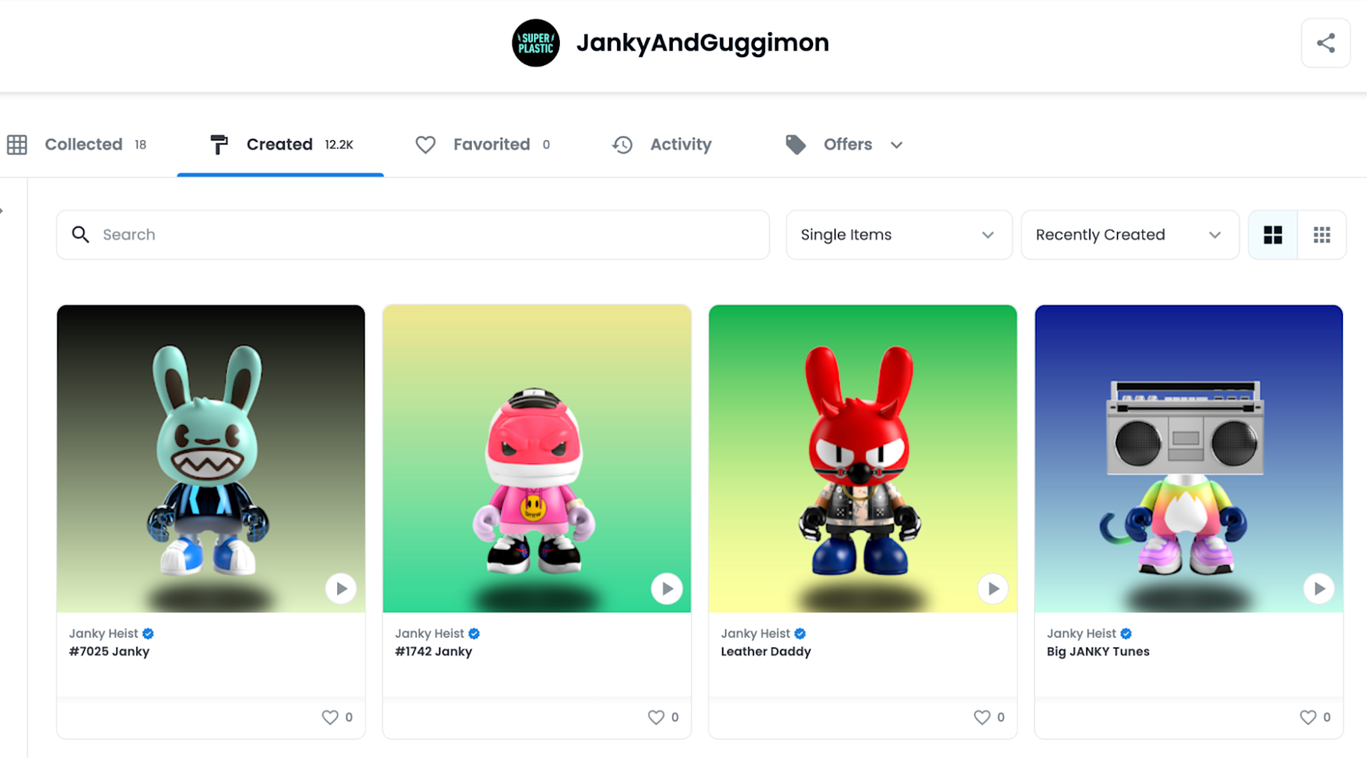Switch to small grid view

[1322, 235]
